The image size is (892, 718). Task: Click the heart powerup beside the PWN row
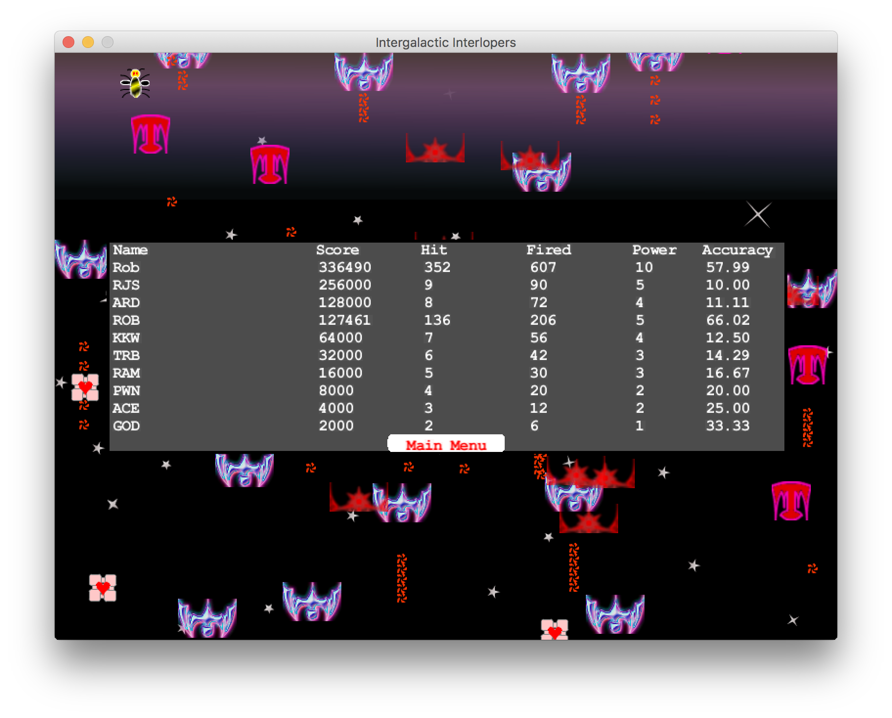[85, 387]
